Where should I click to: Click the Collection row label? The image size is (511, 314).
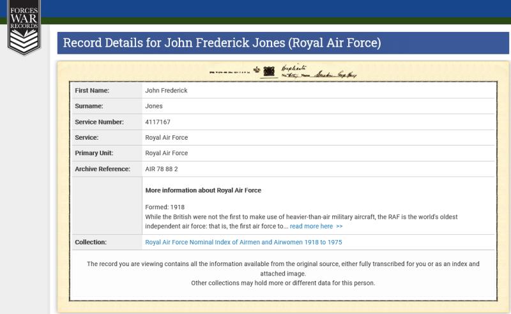[x=91, y=243]
